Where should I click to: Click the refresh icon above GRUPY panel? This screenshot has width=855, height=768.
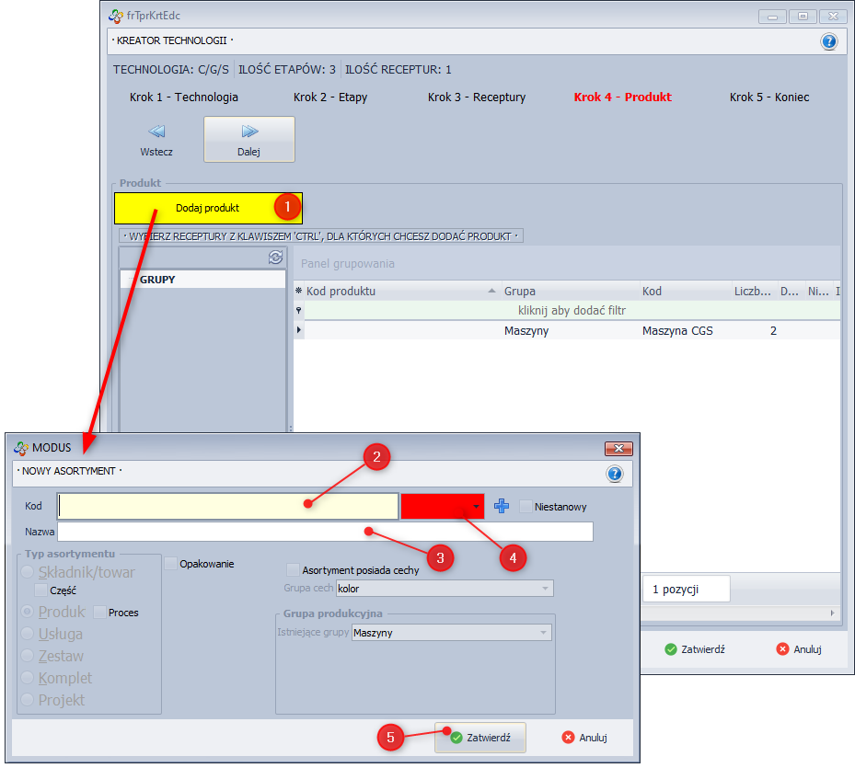pos(274,258)
